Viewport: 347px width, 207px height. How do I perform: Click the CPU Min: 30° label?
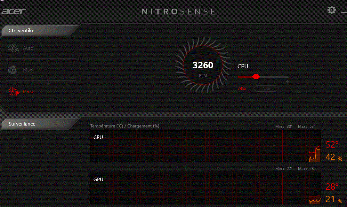click(x=284, y=126)
